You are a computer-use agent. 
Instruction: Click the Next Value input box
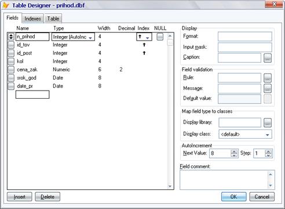[220, 153]
